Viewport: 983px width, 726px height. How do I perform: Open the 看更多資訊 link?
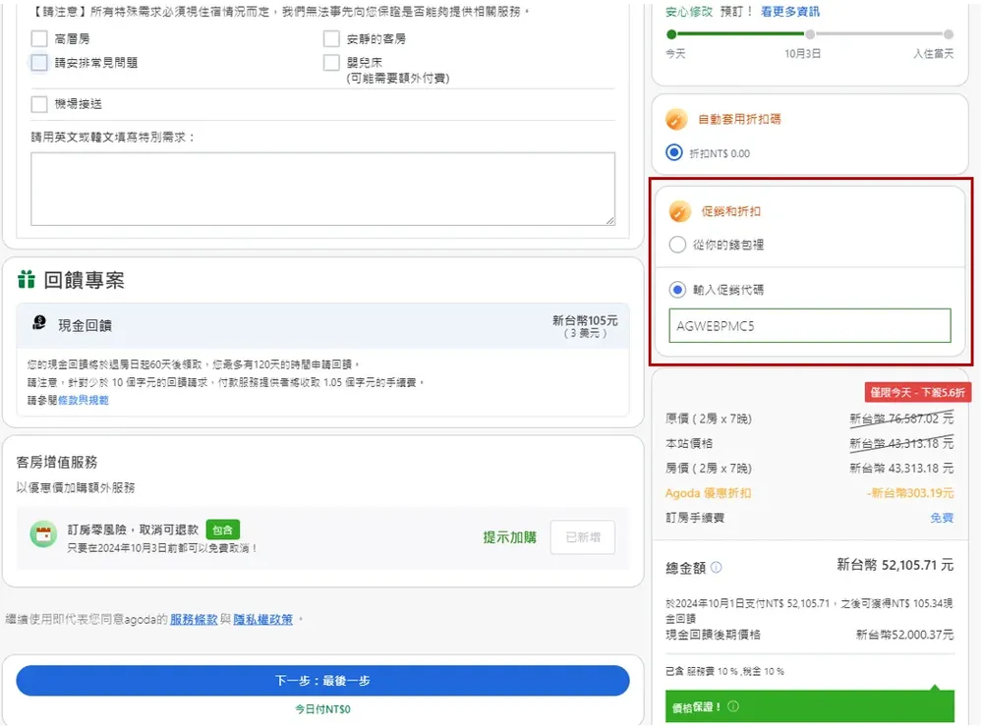(790, 11)
